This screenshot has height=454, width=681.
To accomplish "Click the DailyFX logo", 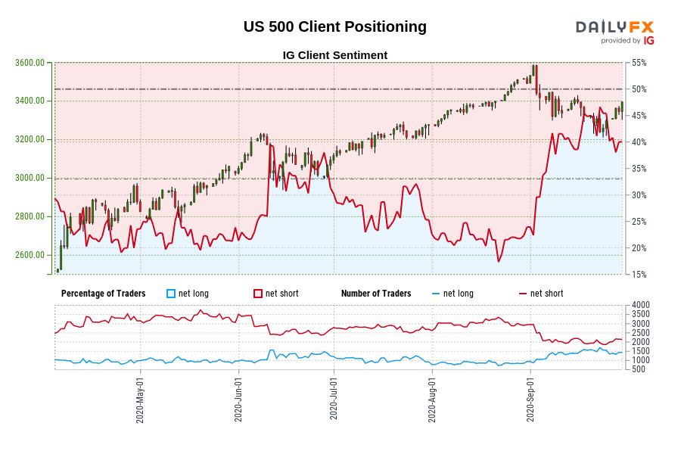I will point(614,27).
